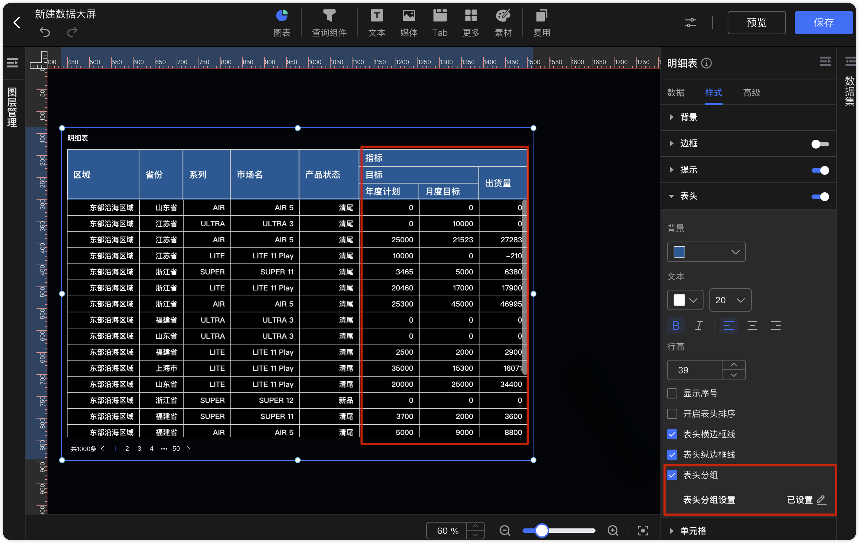Increase the zoom percentage stepper
Image resolution: width=859 pixels, height=543 pixels.
tap(475, 526)
